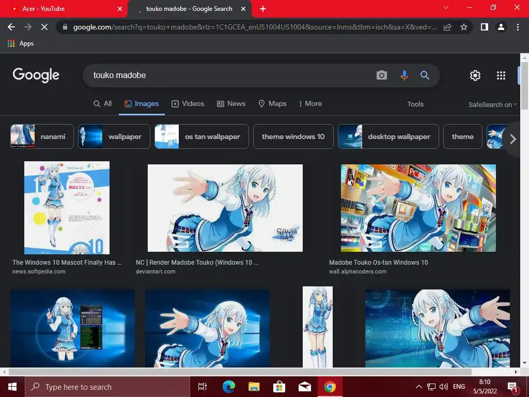Open the store shelves background thumbnail
The width and height of the screenshot is (529, 397).
[418, 208]
